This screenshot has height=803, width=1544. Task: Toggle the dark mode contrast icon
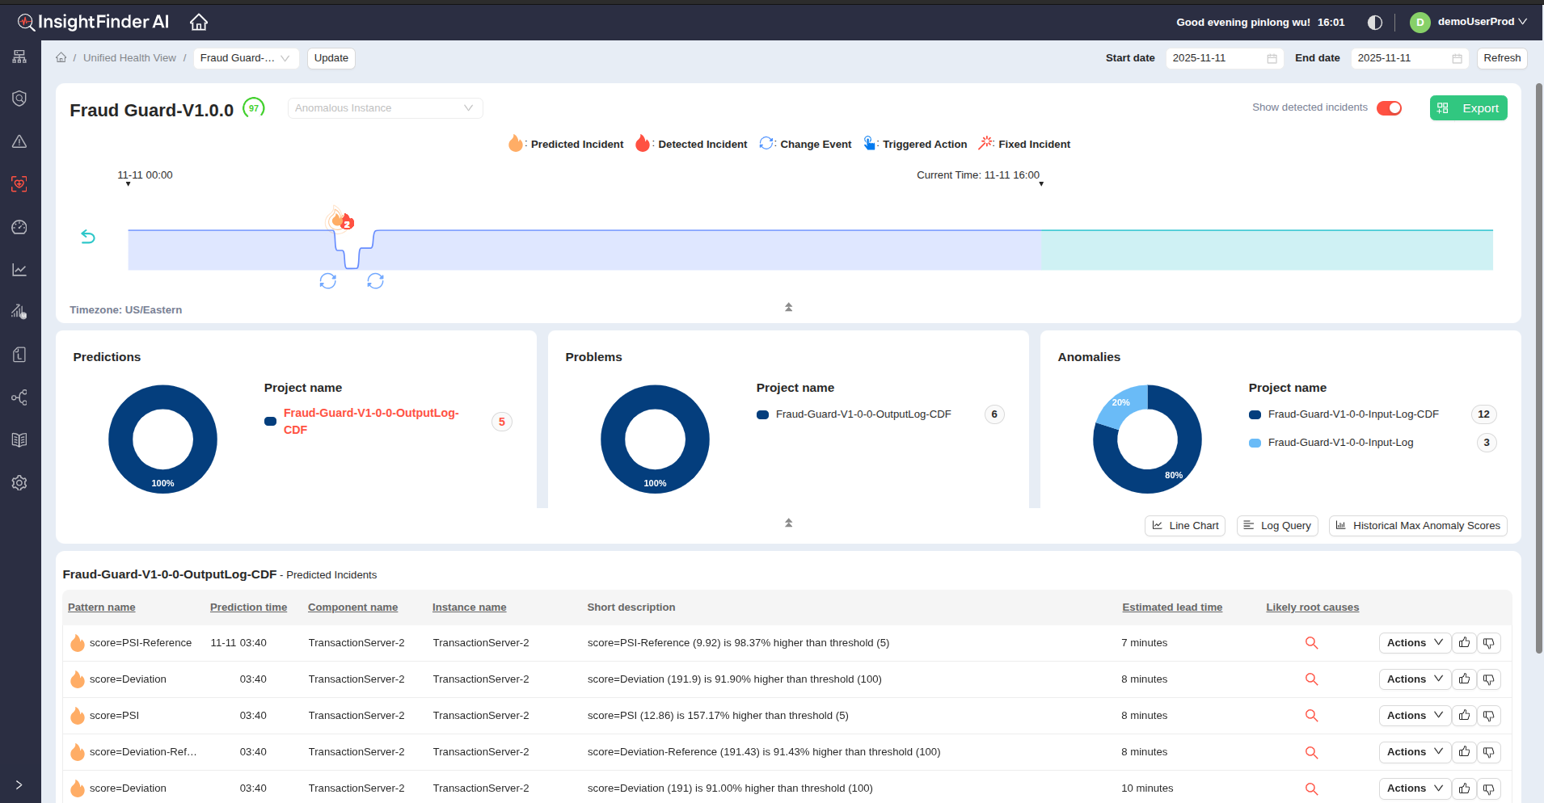1374,23
